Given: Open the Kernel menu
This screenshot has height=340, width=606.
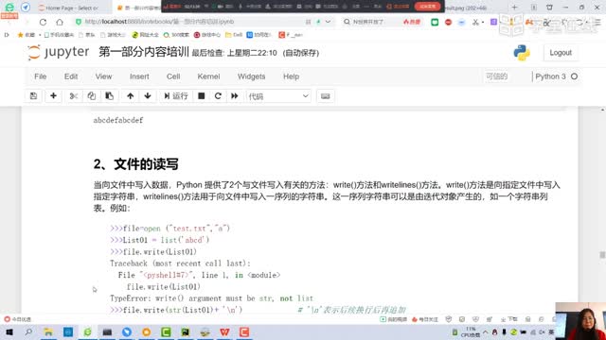Looking at the screenshot, I should pos(208,76).
